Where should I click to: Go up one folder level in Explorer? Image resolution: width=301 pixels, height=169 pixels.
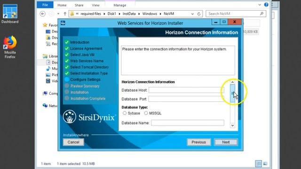(x=65, y=14)
